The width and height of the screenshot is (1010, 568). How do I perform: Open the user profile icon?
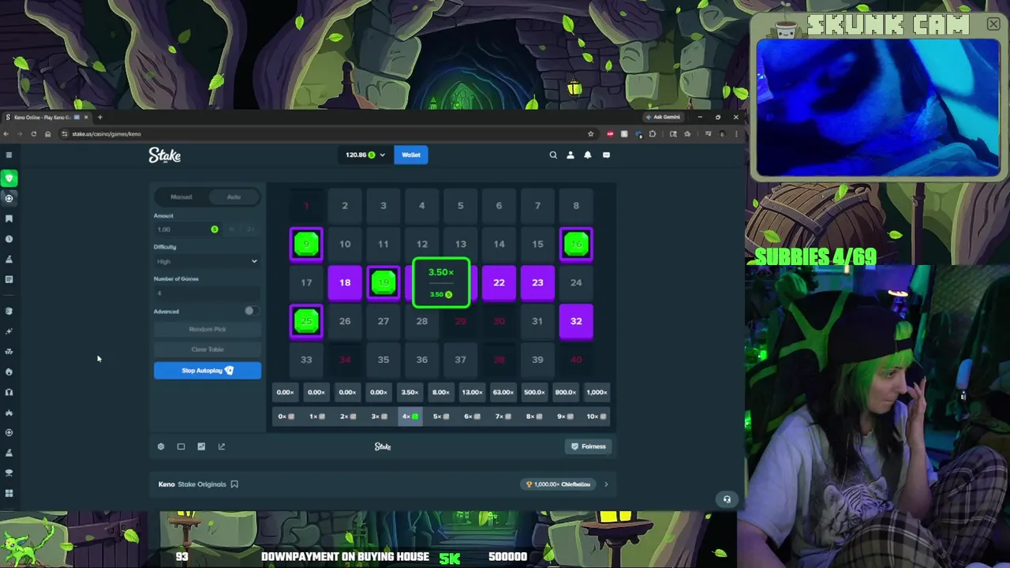point(570,155)
